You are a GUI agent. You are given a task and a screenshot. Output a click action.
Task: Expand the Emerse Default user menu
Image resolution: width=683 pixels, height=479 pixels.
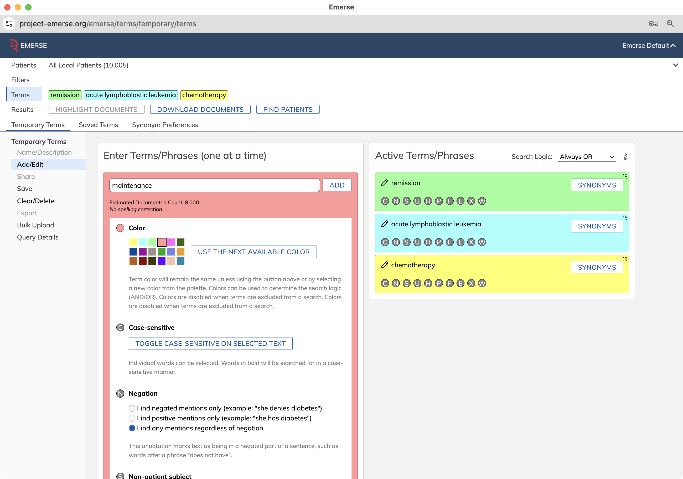tap(649, 45)
